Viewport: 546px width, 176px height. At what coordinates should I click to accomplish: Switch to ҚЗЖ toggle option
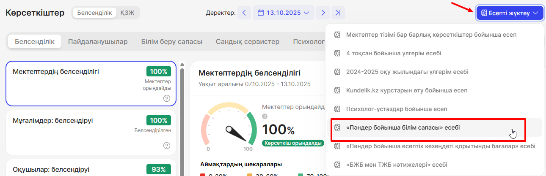click(127, 13)
